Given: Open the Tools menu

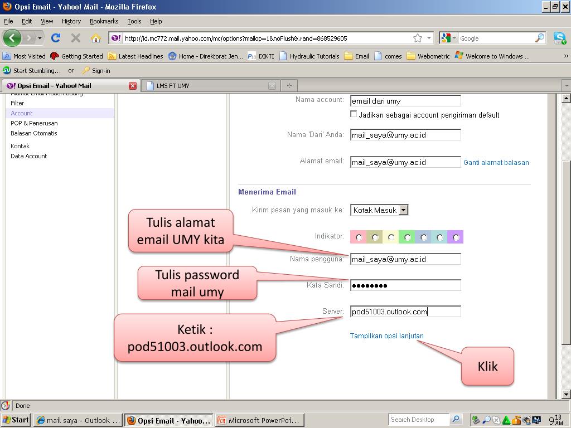Looking at the screenshot, I should (134, 21).
